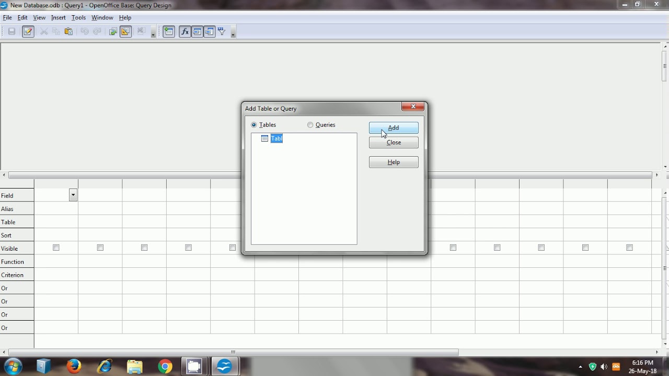This screenshot has height=376, width=669.
Task: Switch to OpenOffice taskbar button
Action: point(224,366)
